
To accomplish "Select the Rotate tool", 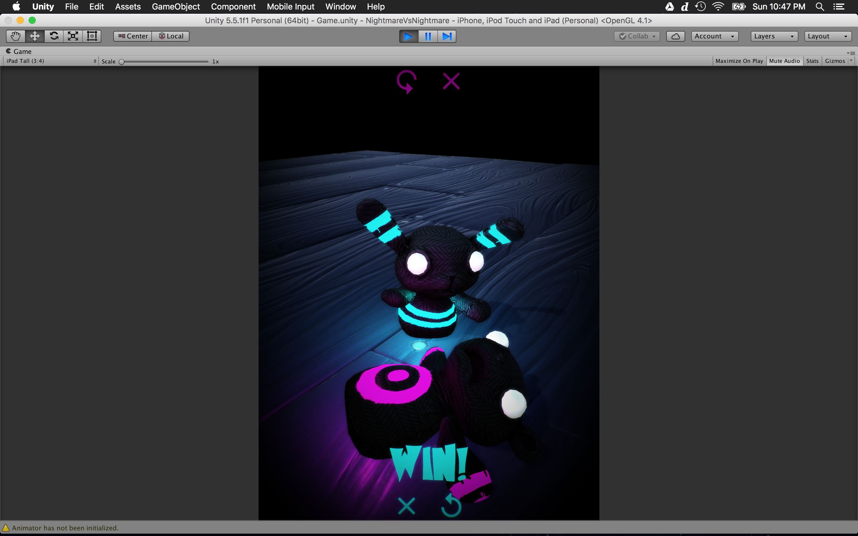I will [x=54, y=36].
